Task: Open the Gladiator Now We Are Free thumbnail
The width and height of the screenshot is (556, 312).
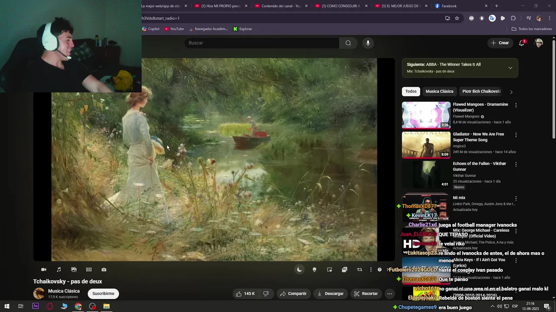Action: point(426,145)
